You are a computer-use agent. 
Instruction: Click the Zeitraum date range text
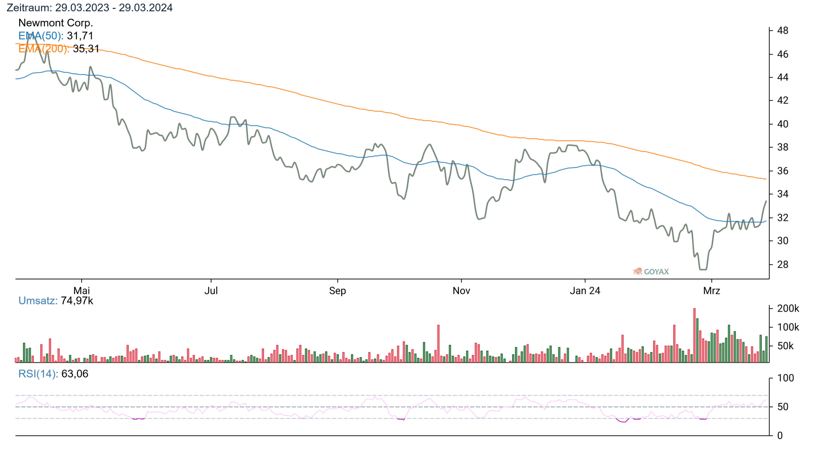click(89, 8)
